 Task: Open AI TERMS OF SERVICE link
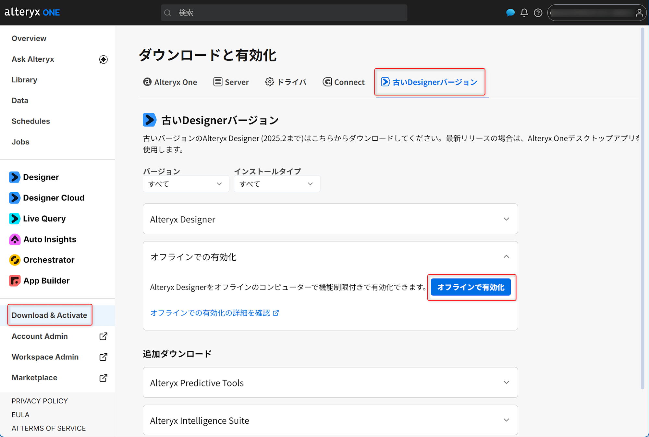coord(49,428)
